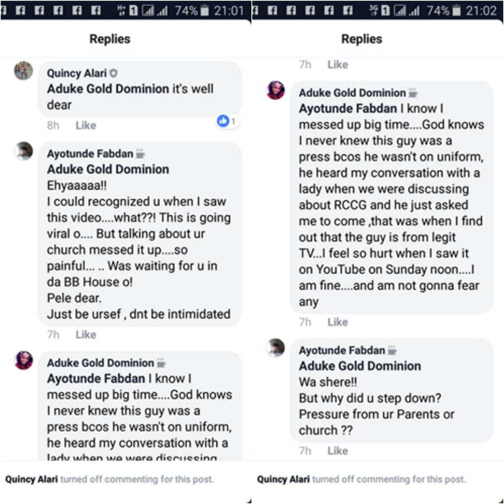This screenshot has height=504, width=504.
Task: Like Ayotunde Fabdan's 'Ehyaaaaa' reply
Action: tap(85, 334)
